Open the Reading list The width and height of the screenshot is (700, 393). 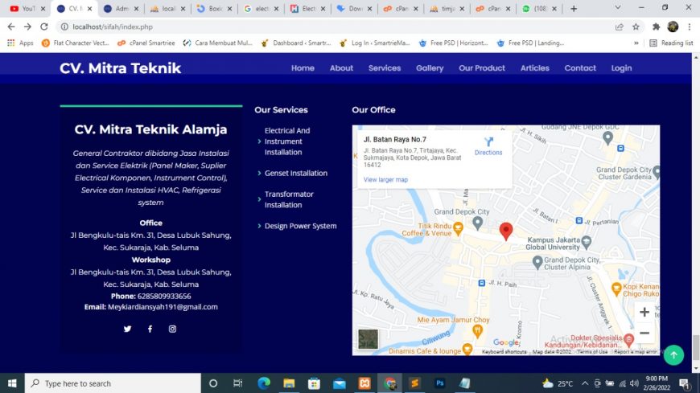[x=671, y=43]
